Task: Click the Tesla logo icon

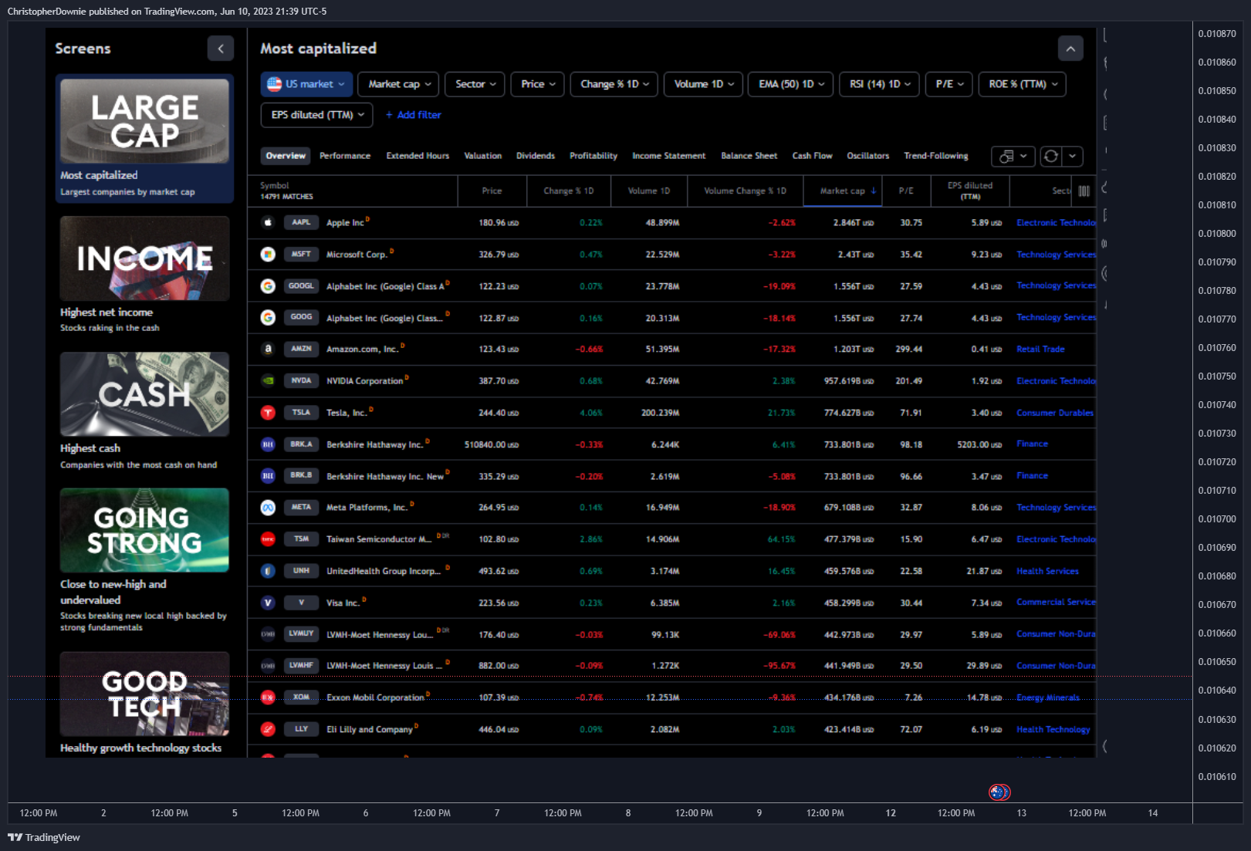Action: [x=268, y=413]
